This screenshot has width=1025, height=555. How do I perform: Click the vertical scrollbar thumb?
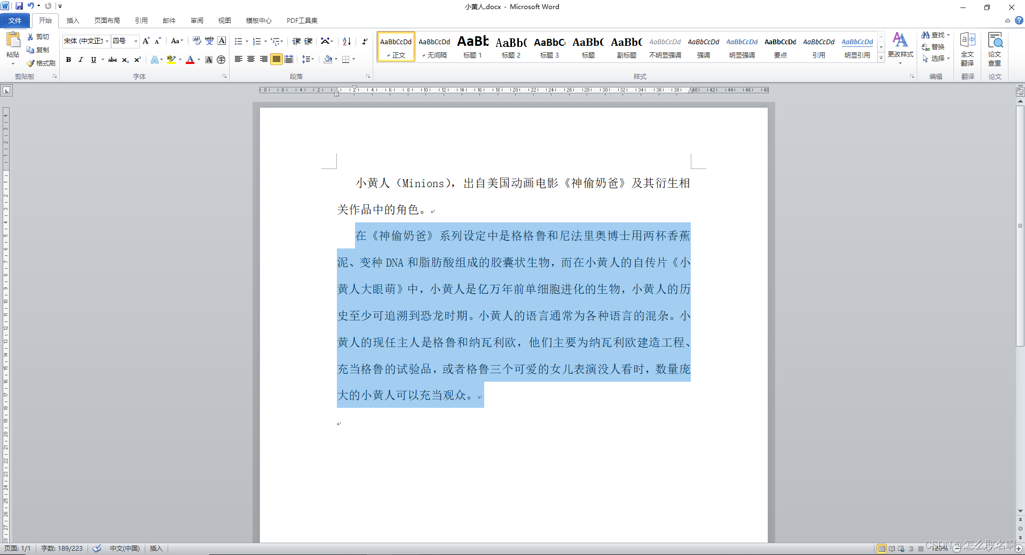(x=1020, y=226)
